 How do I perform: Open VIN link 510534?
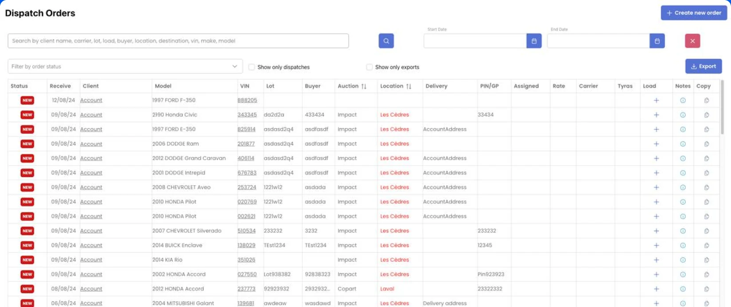pos(246,231)
